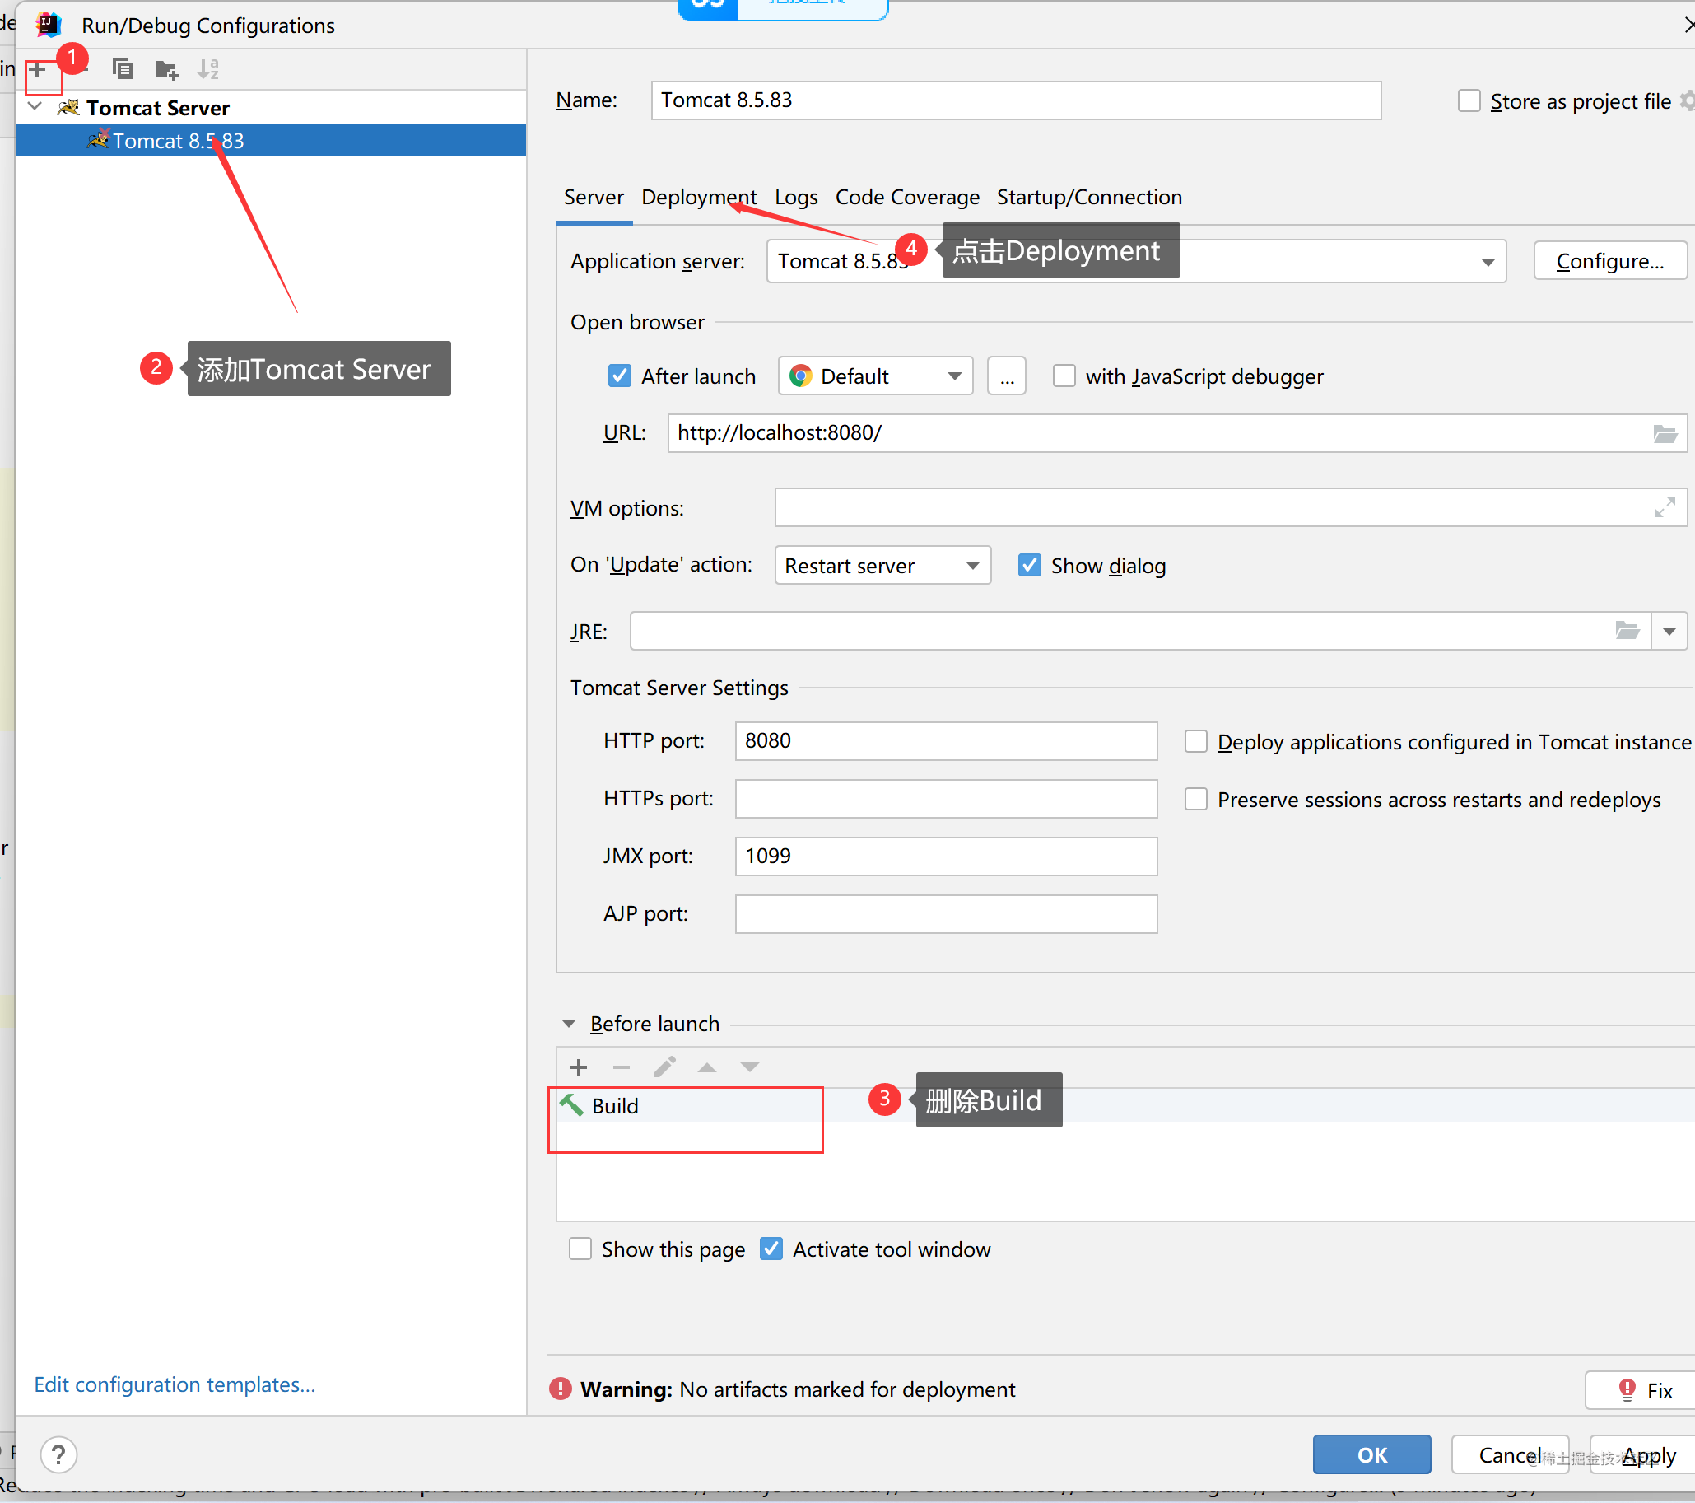
Task: Open Edit configuration templates link
Action: (x=175, y=1384)
